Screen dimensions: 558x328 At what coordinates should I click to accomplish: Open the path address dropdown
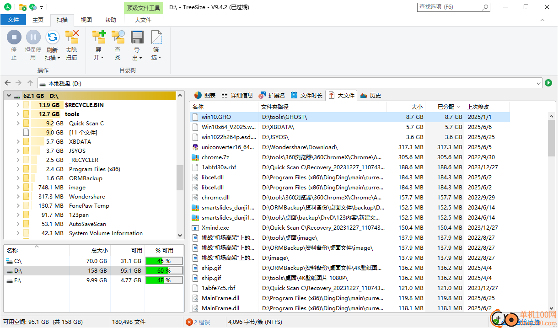pyautogui.click(x=538, y=83)
